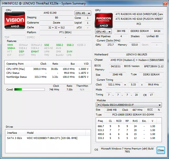Select the 666.7 frequency timing row

click(129, 126)
